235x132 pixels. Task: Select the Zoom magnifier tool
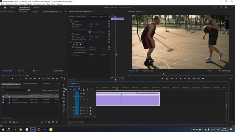pos(64,108)
